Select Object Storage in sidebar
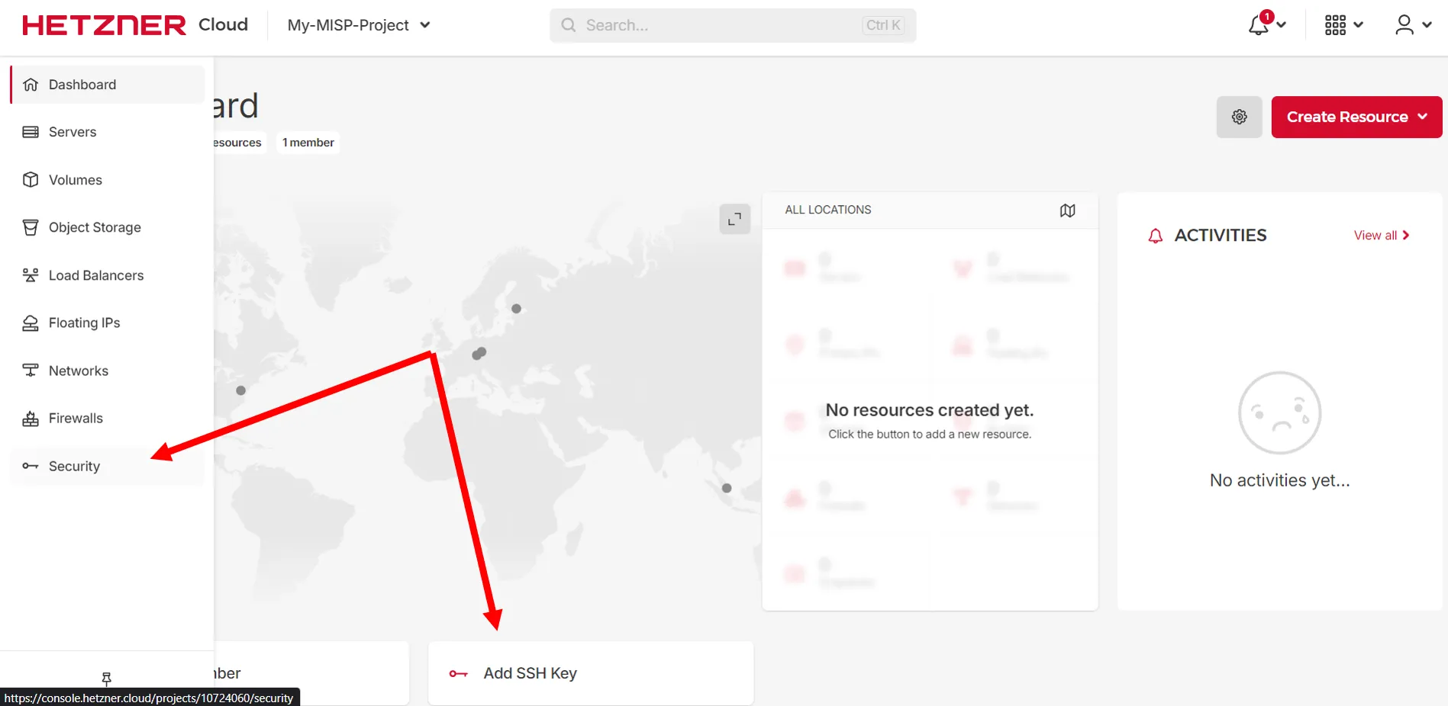 pyautogui.click(x=95, y=227)
